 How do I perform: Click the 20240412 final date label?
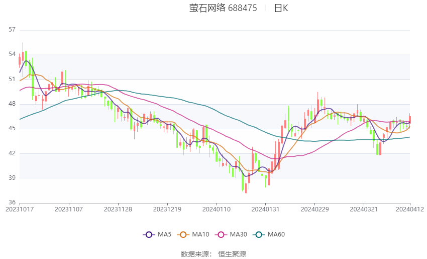(410, 209)
